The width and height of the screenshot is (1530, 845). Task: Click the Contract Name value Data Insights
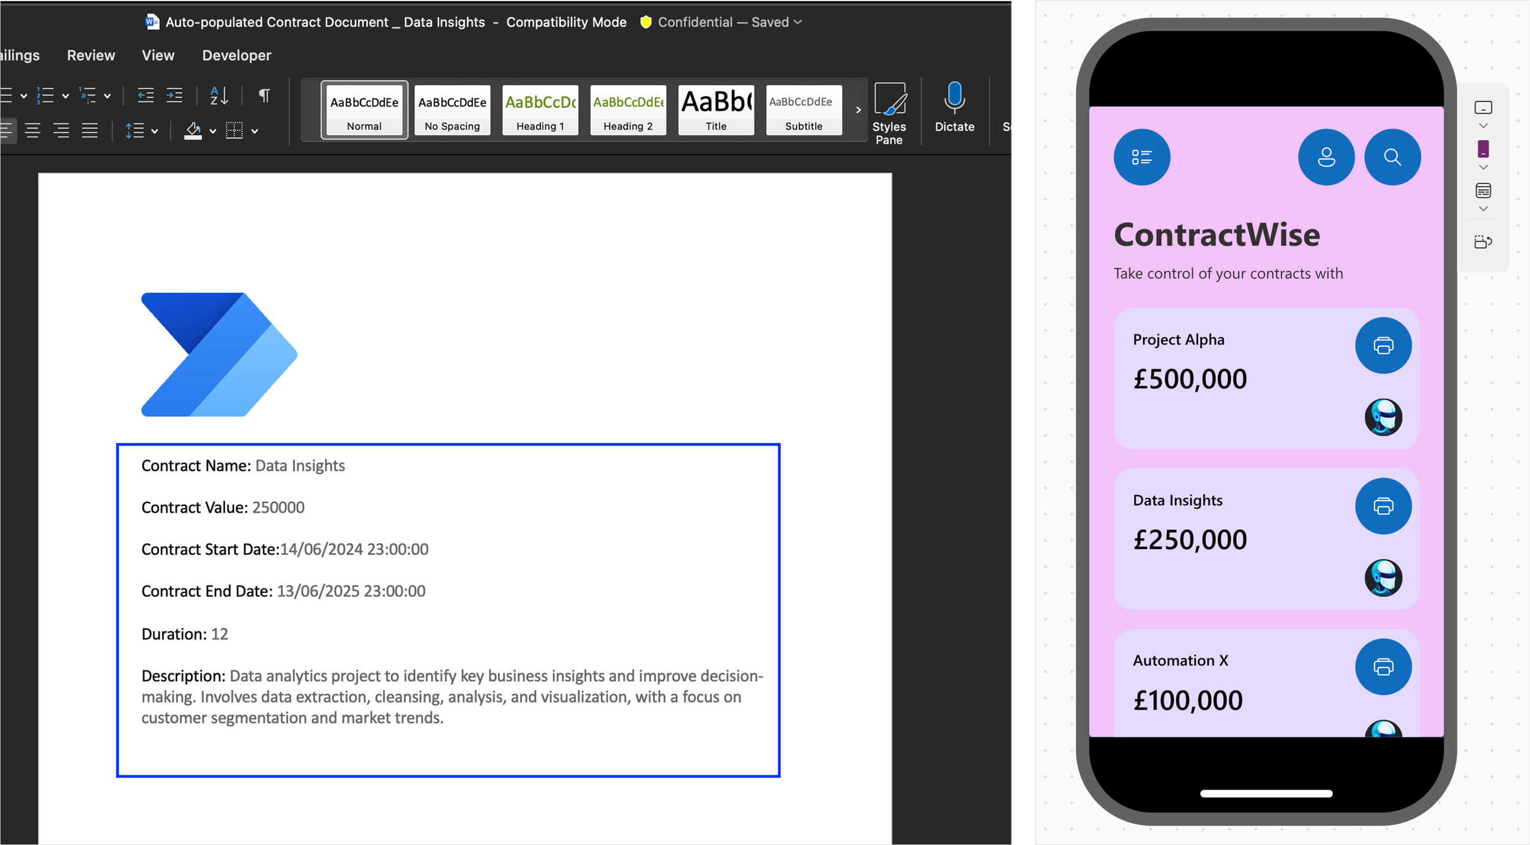(x=300, y=466)
